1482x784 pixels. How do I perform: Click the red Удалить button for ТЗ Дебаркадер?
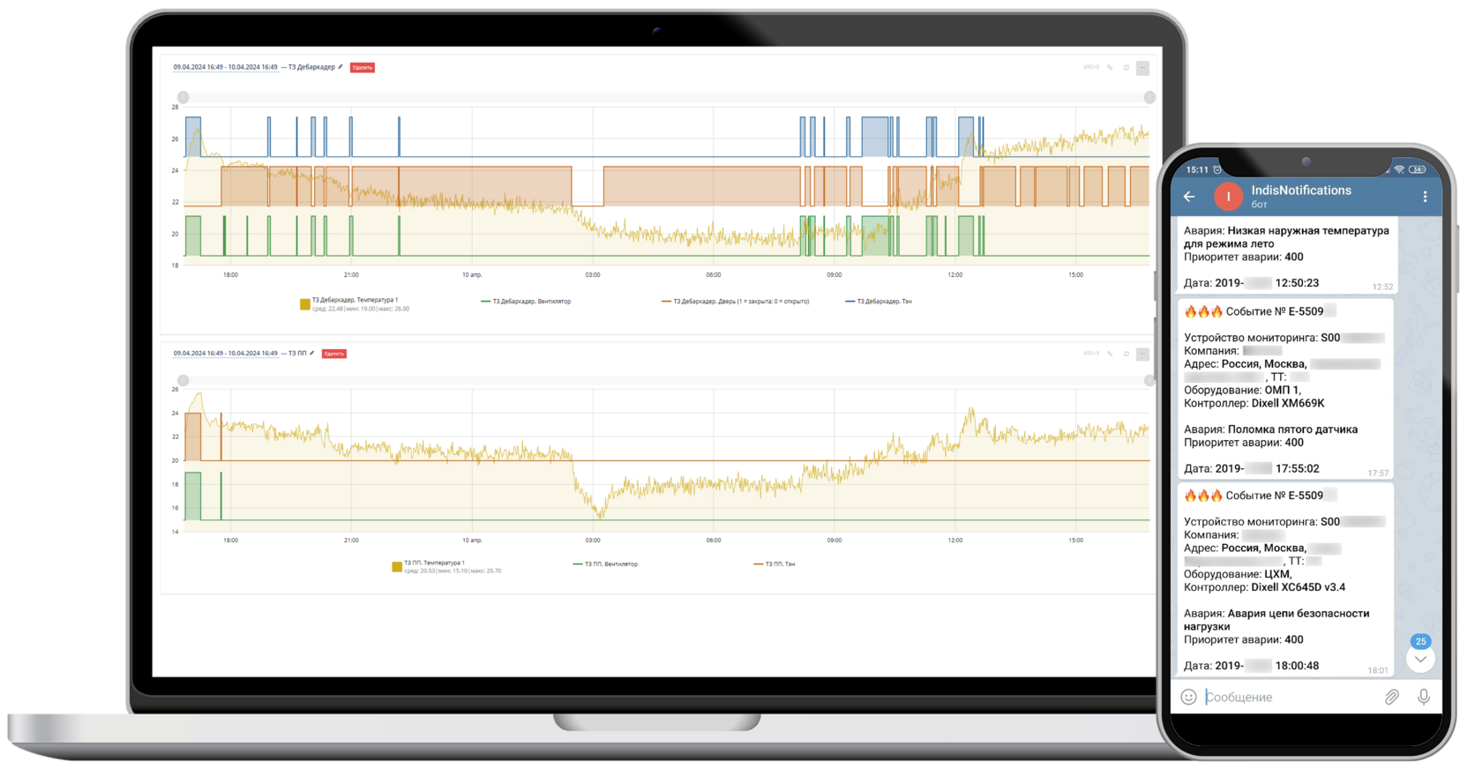[x=363, y=67]
